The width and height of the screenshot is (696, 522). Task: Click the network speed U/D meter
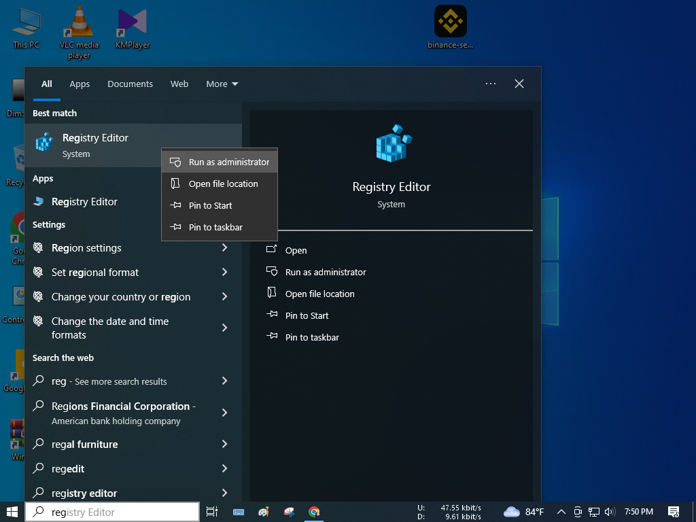(449, 512)
